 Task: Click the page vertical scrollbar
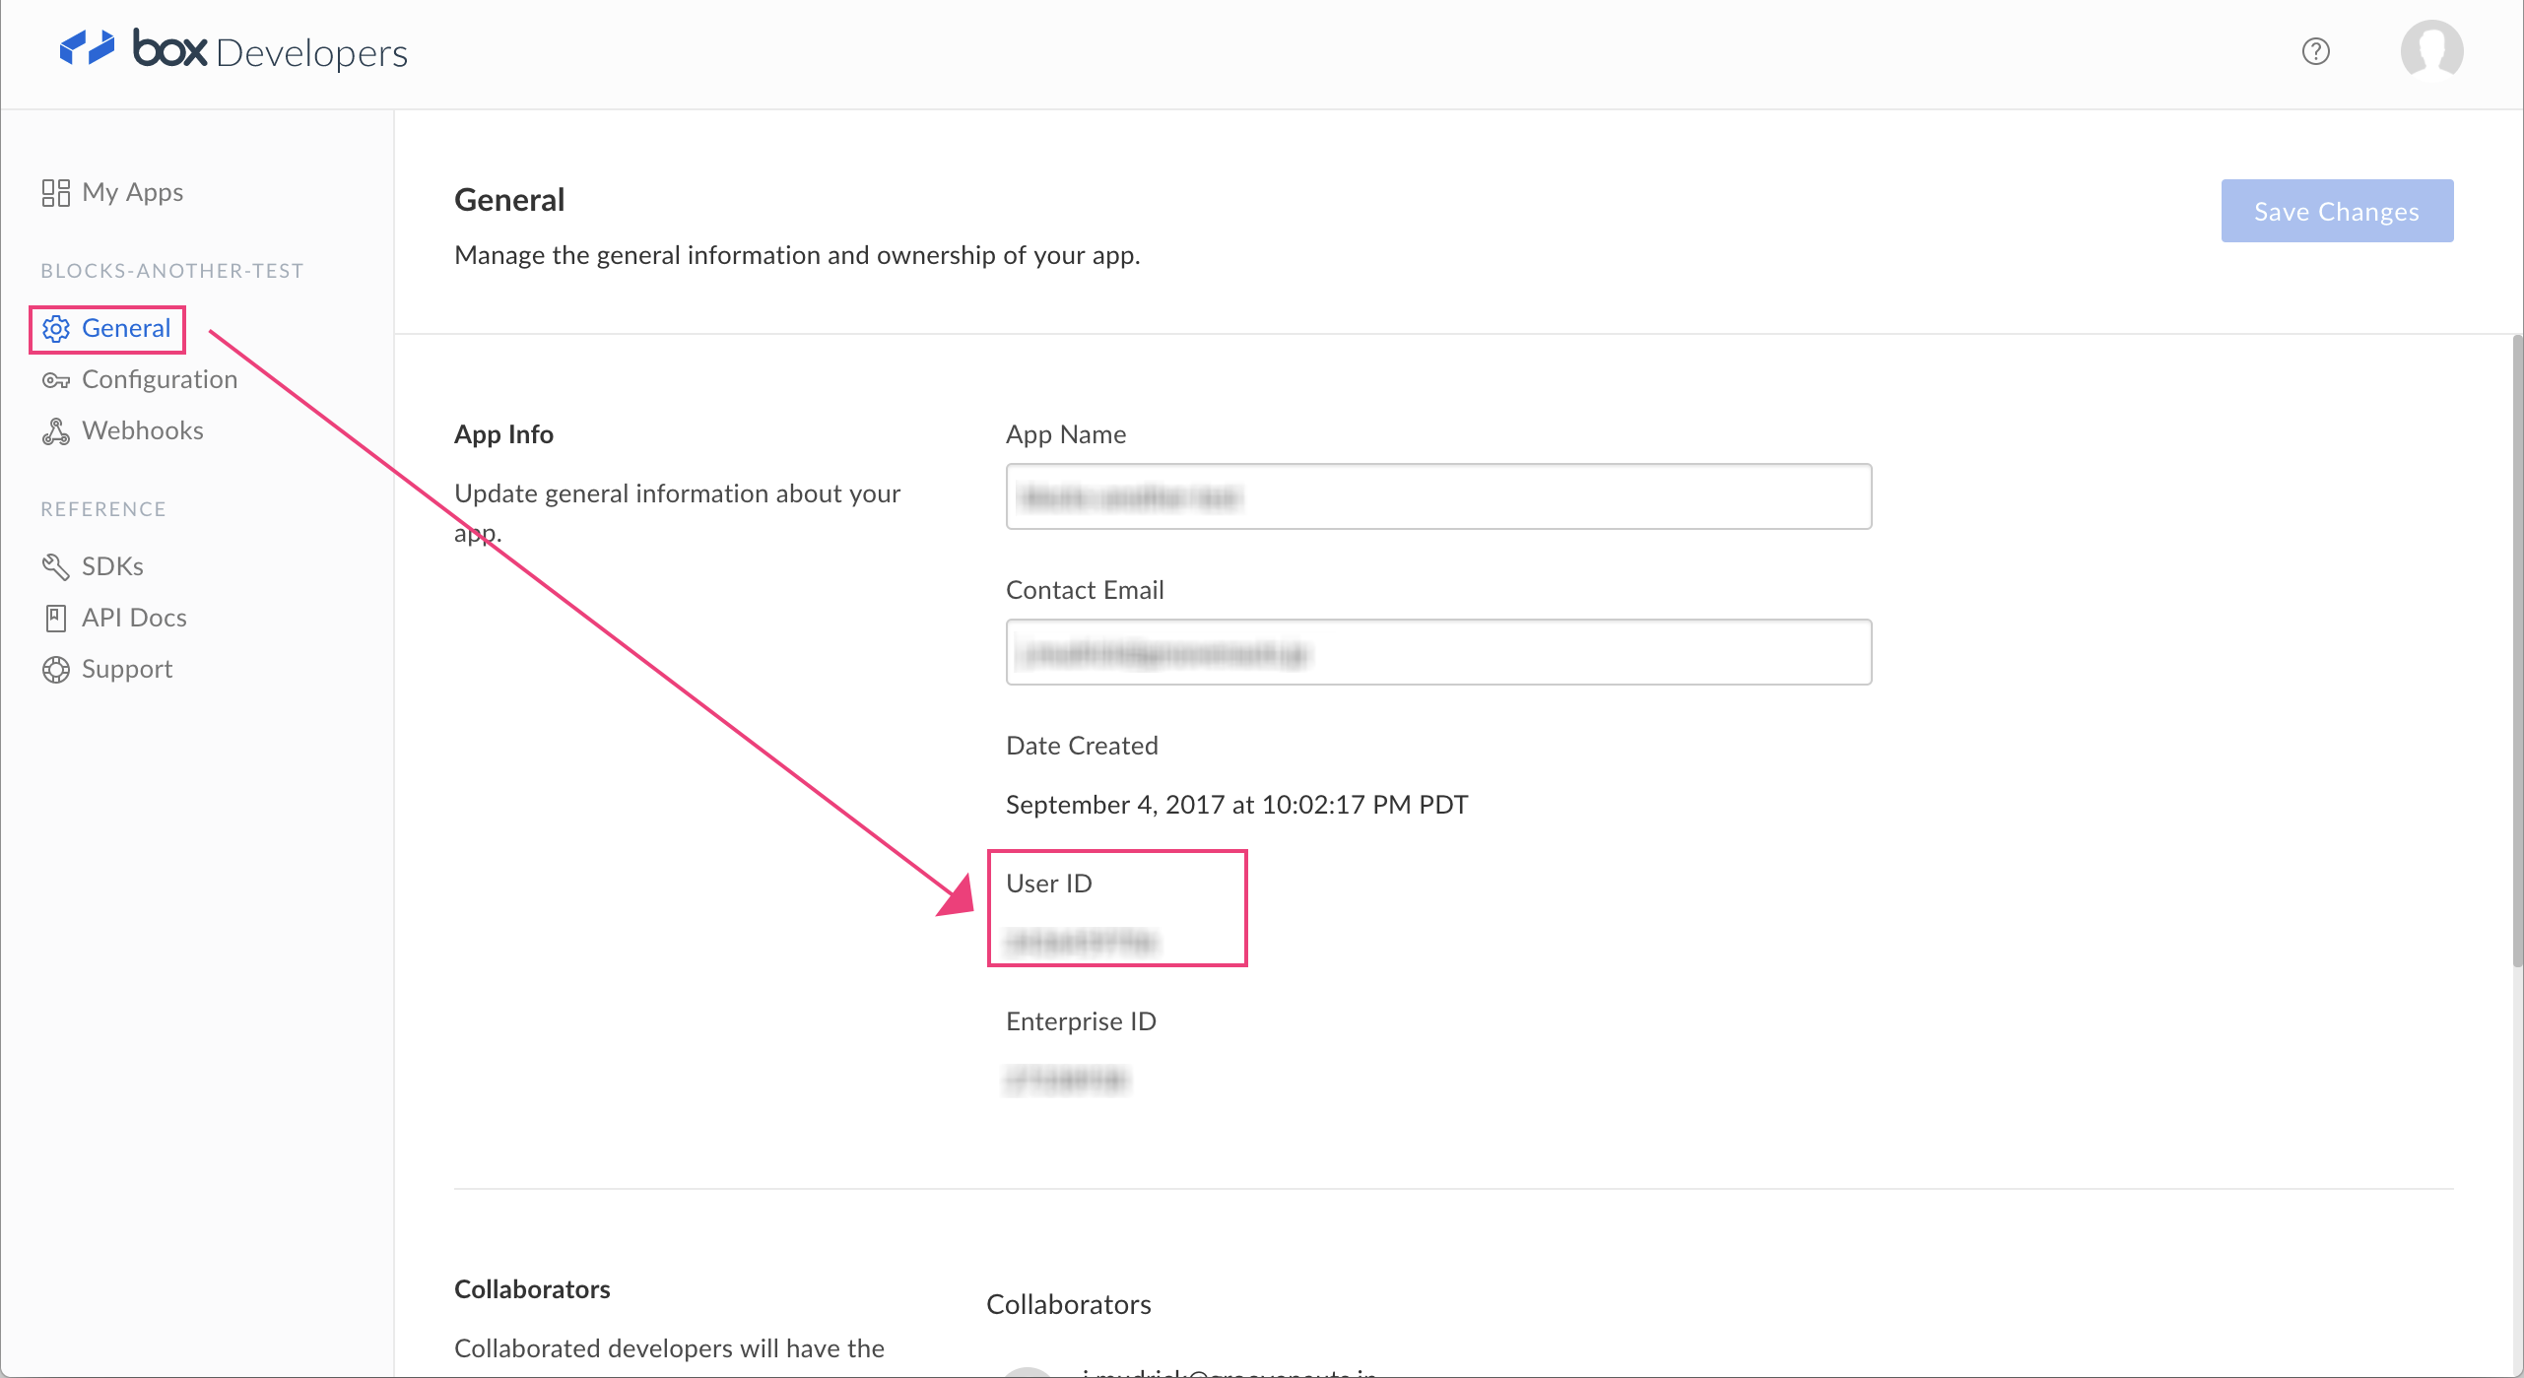click(2517, 650)
